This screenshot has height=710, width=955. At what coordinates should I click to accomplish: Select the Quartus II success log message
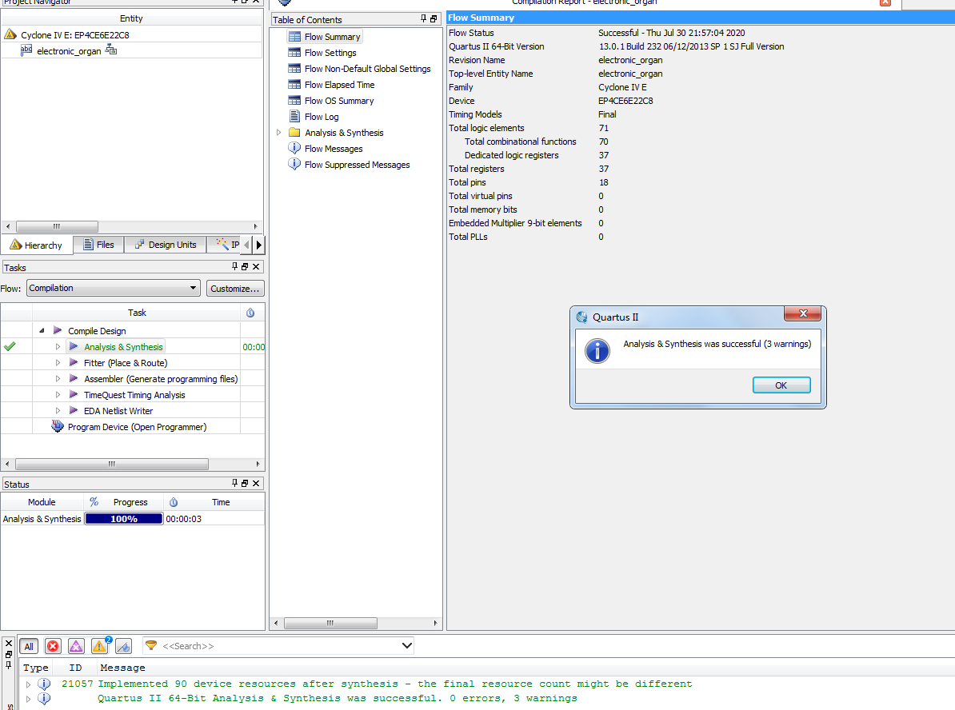point(337,699)
